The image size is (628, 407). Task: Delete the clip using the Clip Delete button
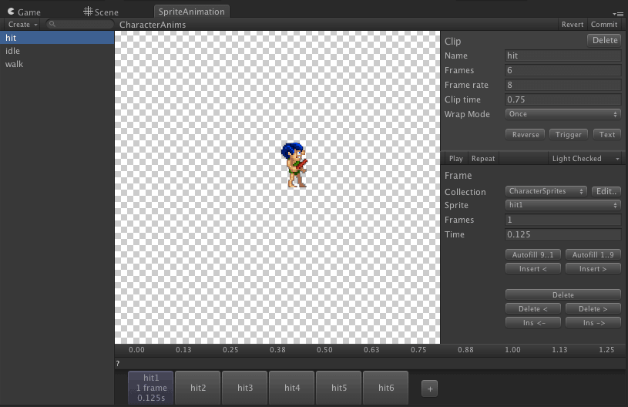coord(604,40)
